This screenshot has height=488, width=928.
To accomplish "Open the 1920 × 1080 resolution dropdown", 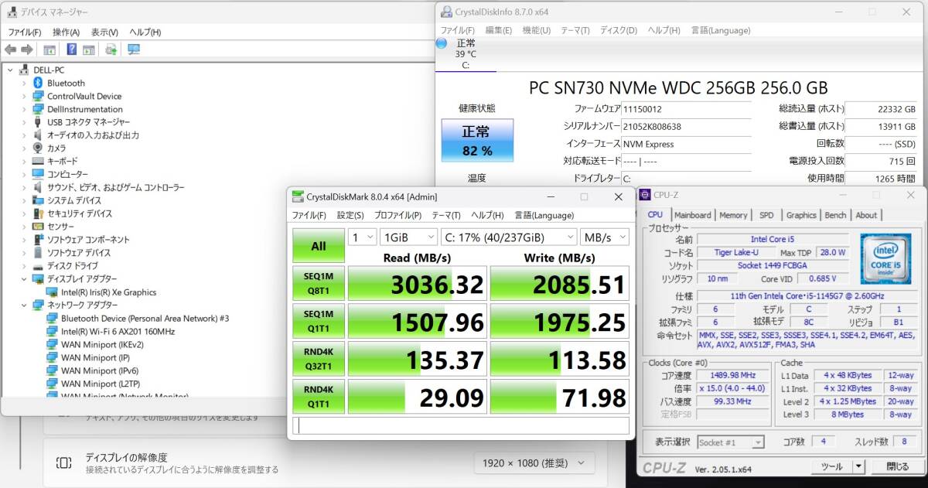I will (534, 462).
